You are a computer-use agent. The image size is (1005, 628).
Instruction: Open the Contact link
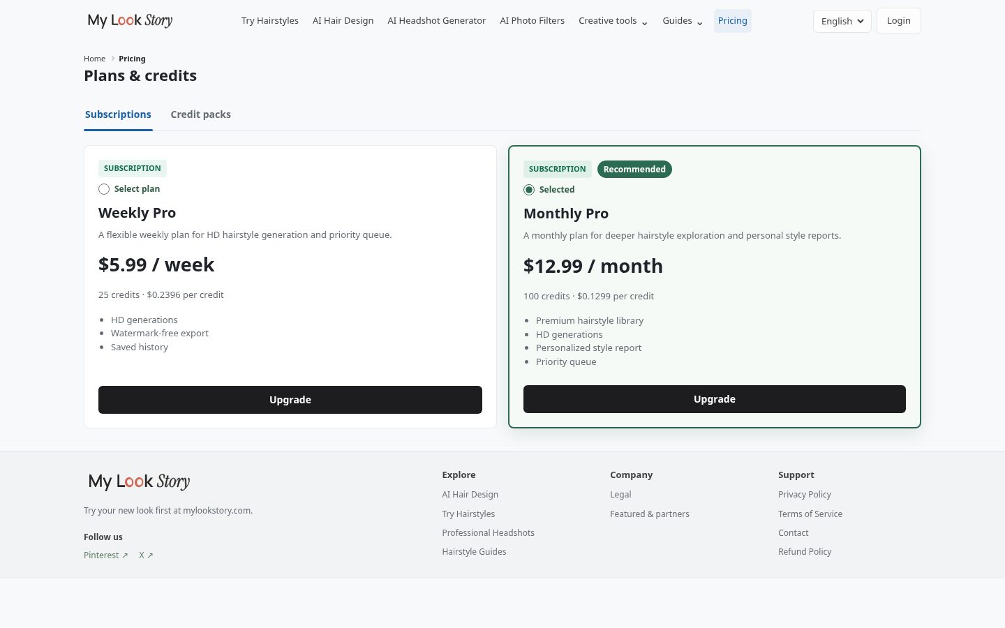pos(793,533)
